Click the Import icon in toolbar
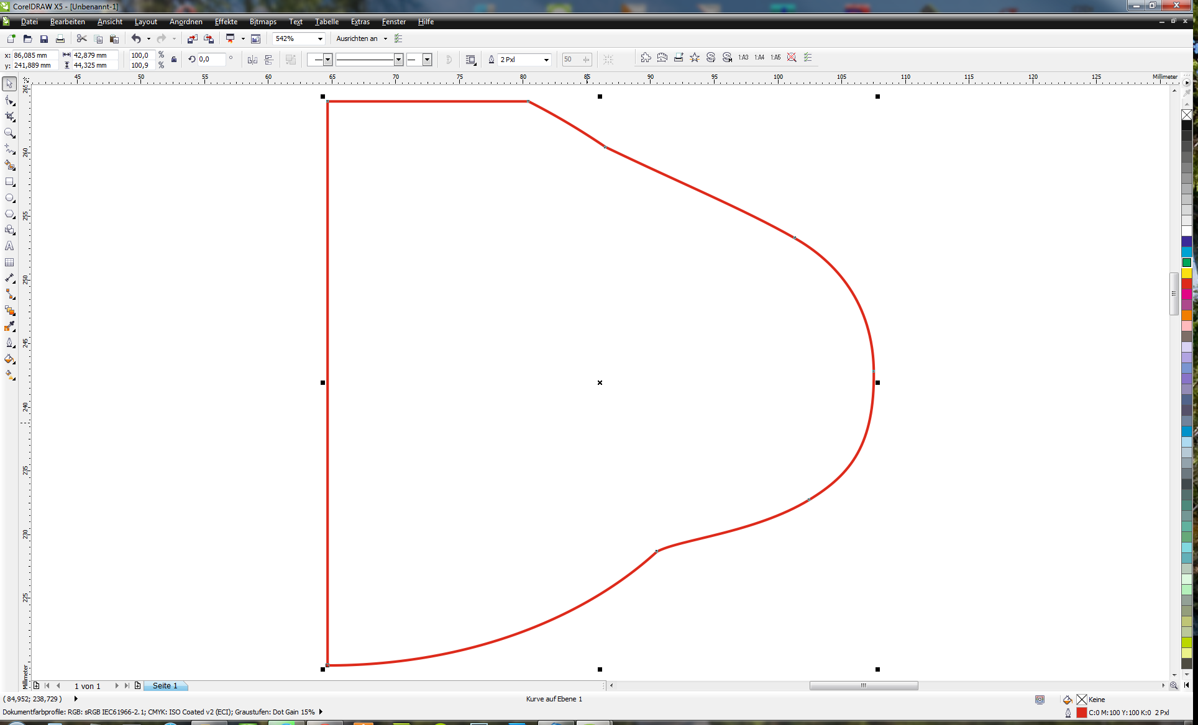1198x725 pixels. point(192,39)
